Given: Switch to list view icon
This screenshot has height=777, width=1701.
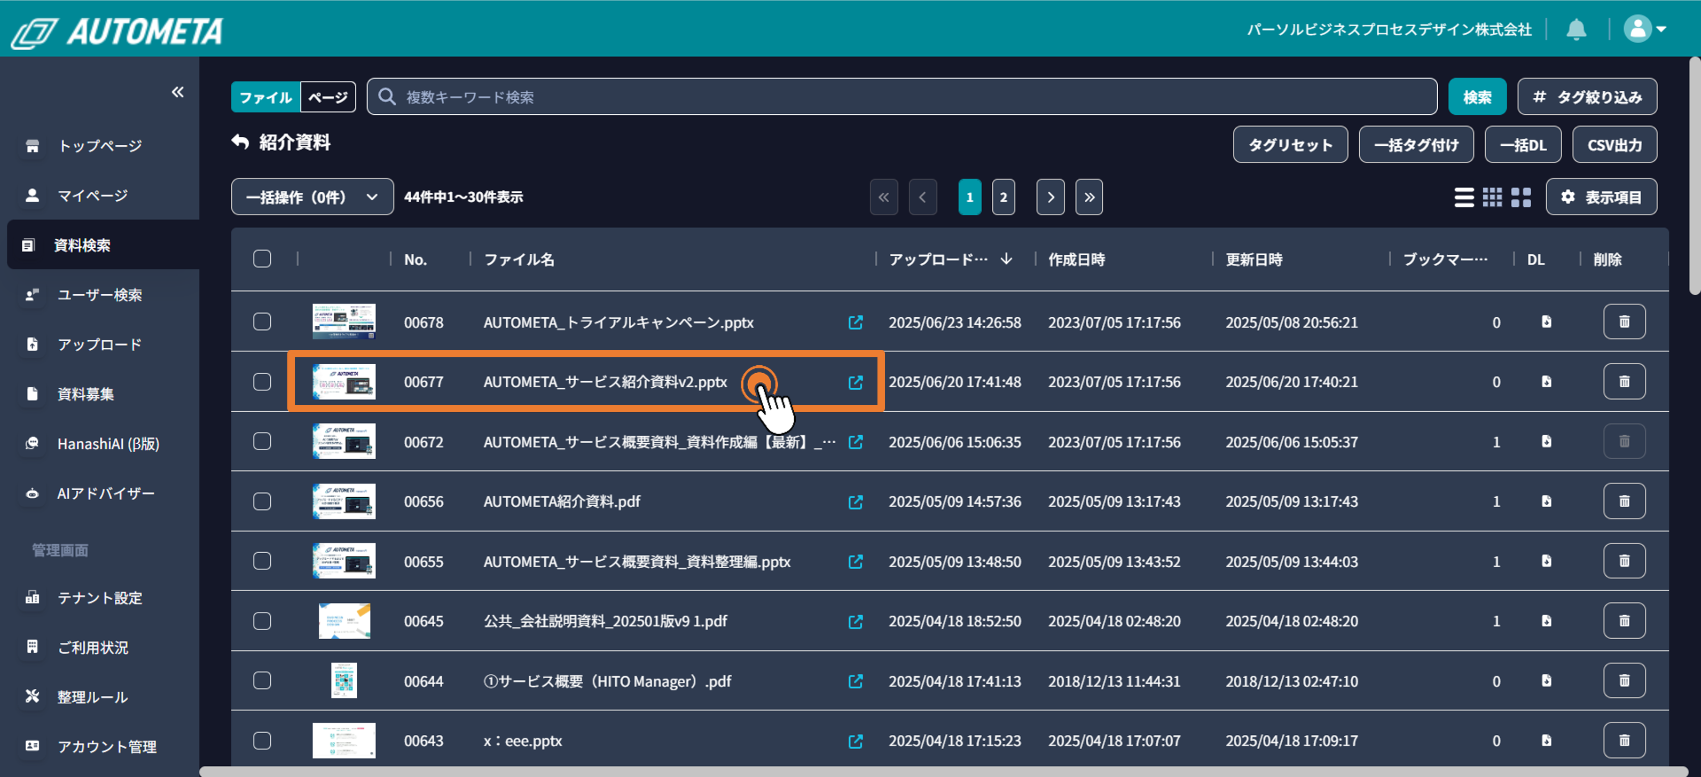Looking at the screenshot, I should click(1463, 197).
